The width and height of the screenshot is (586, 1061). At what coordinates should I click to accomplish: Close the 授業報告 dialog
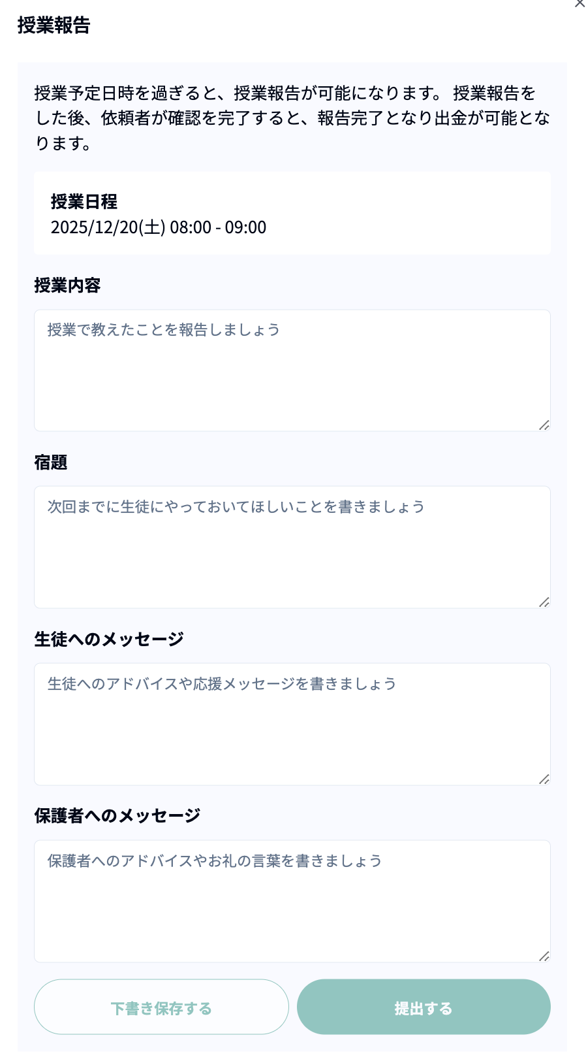[x=579, y=3]
